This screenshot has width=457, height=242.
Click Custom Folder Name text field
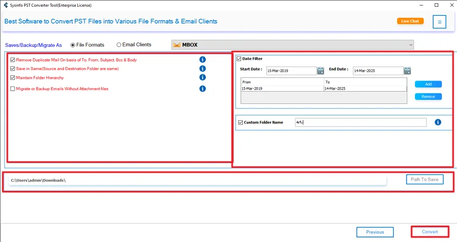point(361,122)
